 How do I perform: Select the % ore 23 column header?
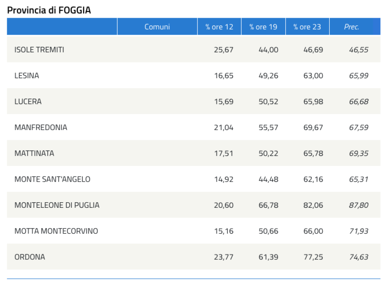tap(307, 27)
